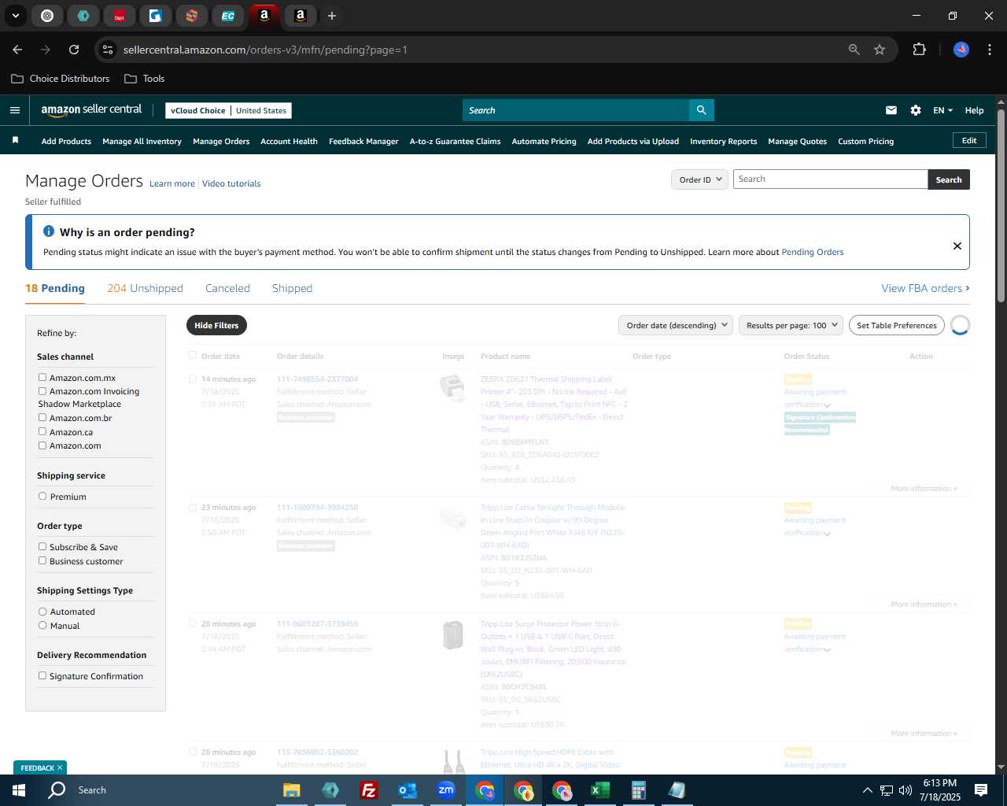Switch to the 18 Pending tab
Image resolution: width=1007 pixels, height=806 pixels.
(x=55, y=288)
